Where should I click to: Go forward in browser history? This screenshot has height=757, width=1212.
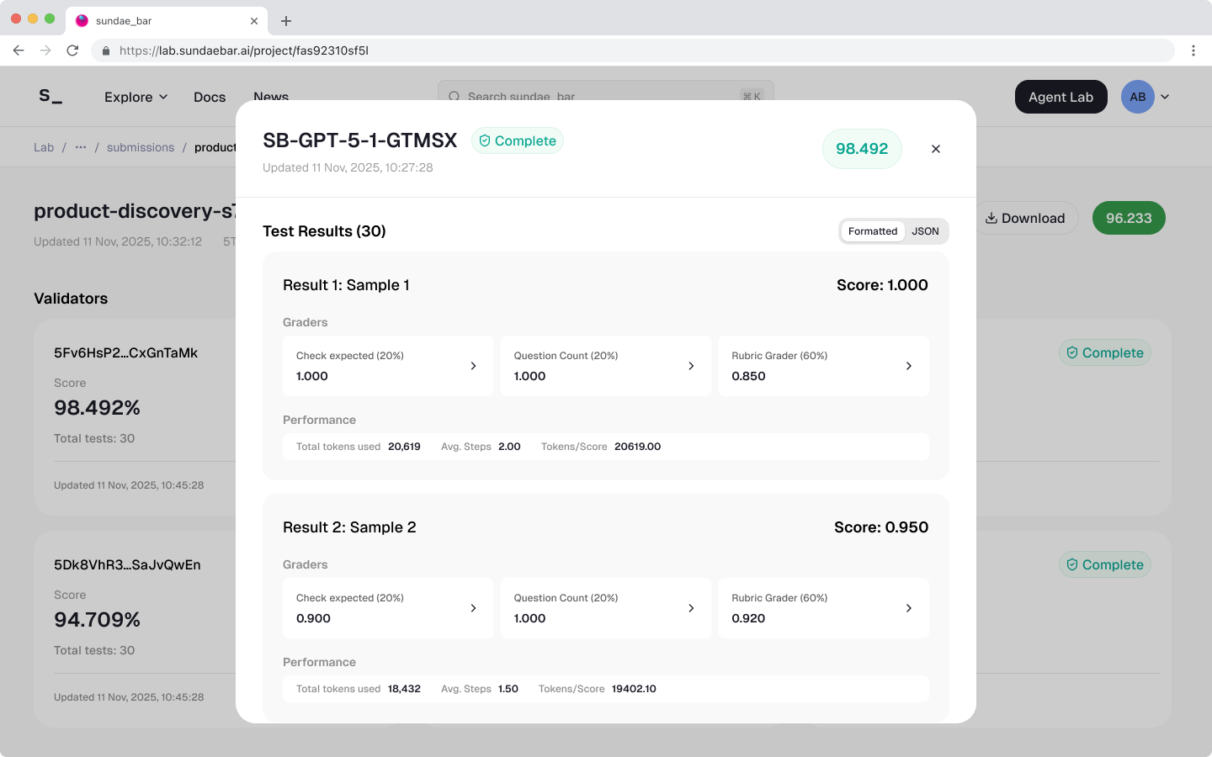pyautogui.click(x=45, y=50)
